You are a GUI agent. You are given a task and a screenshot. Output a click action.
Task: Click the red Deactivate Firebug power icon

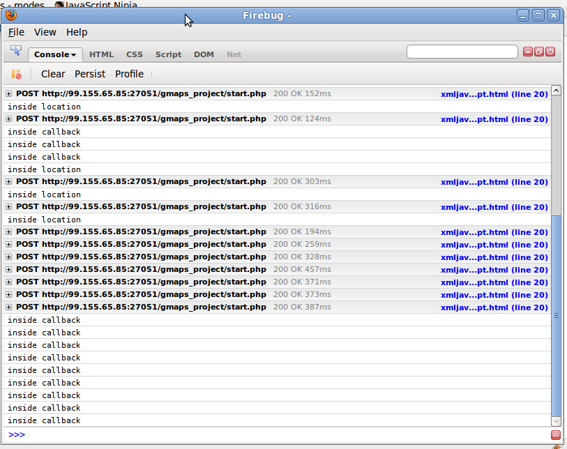(x=550, y=52)
